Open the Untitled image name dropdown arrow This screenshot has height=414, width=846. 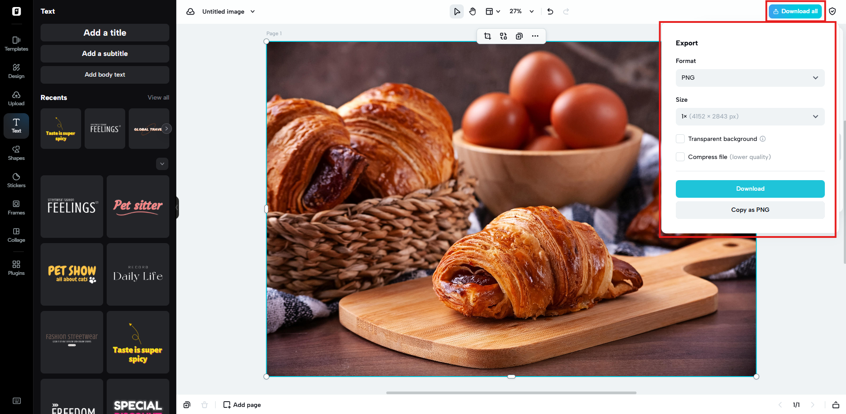pos(253,11)
